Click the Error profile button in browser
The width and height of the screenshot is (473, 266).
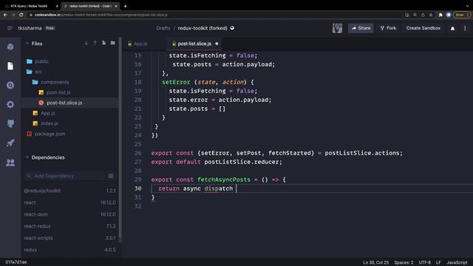(461, 15)
